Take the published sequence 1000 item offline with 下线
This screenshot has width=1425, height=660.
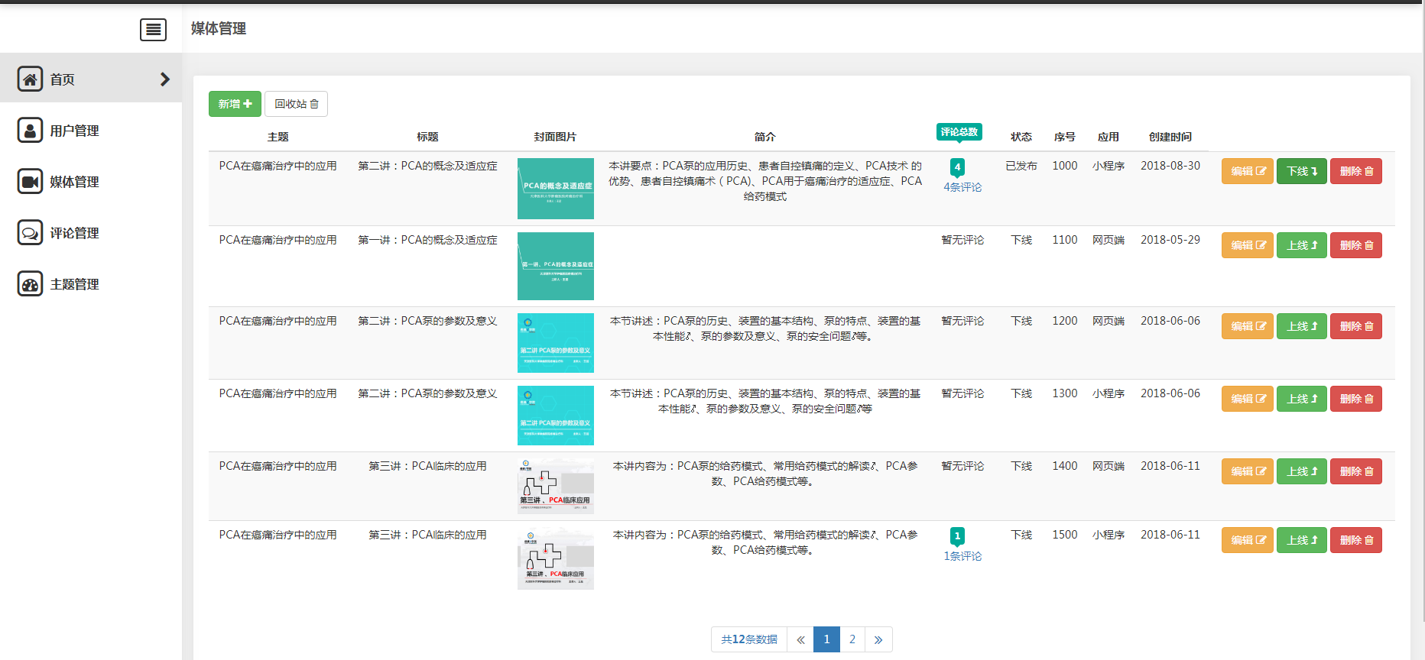point(1301,171)
